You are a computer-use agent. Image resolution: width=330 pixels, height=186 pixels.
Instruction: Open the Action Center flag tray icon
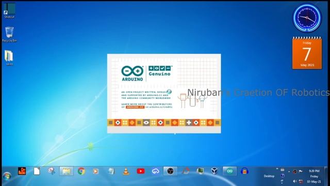click(x=301, y=171)
